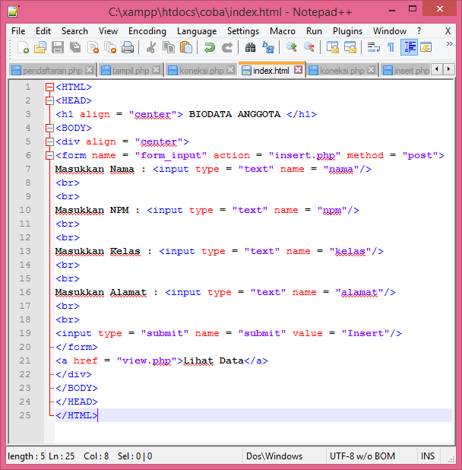
Task: Close the pendaftaran.php tab
Action: pyautogui.click(x=89, y=70)
